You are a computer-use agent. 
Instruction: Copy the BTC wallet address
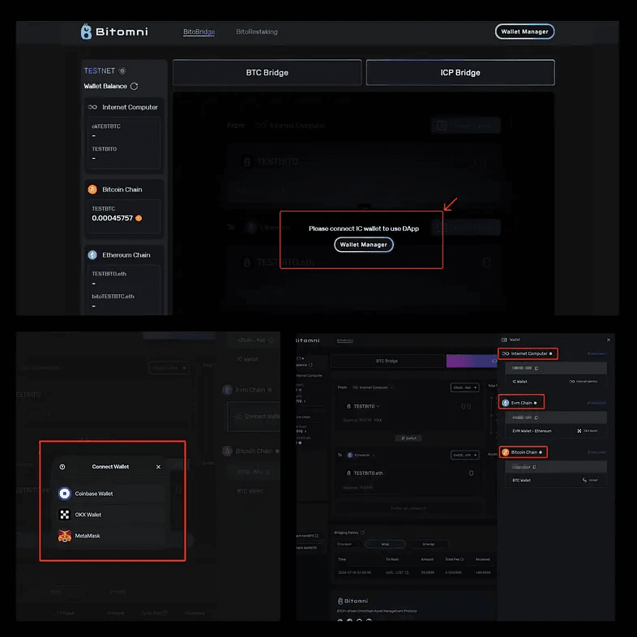[534, 467]
